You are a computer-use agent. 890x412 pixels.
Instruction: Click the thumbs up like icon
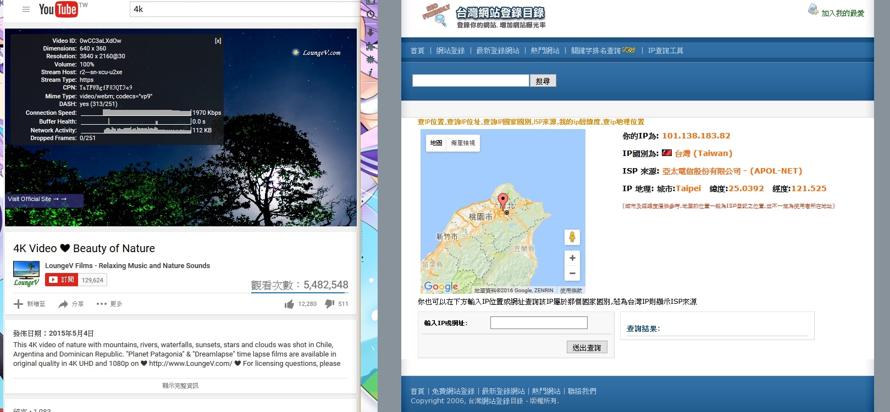289,304
